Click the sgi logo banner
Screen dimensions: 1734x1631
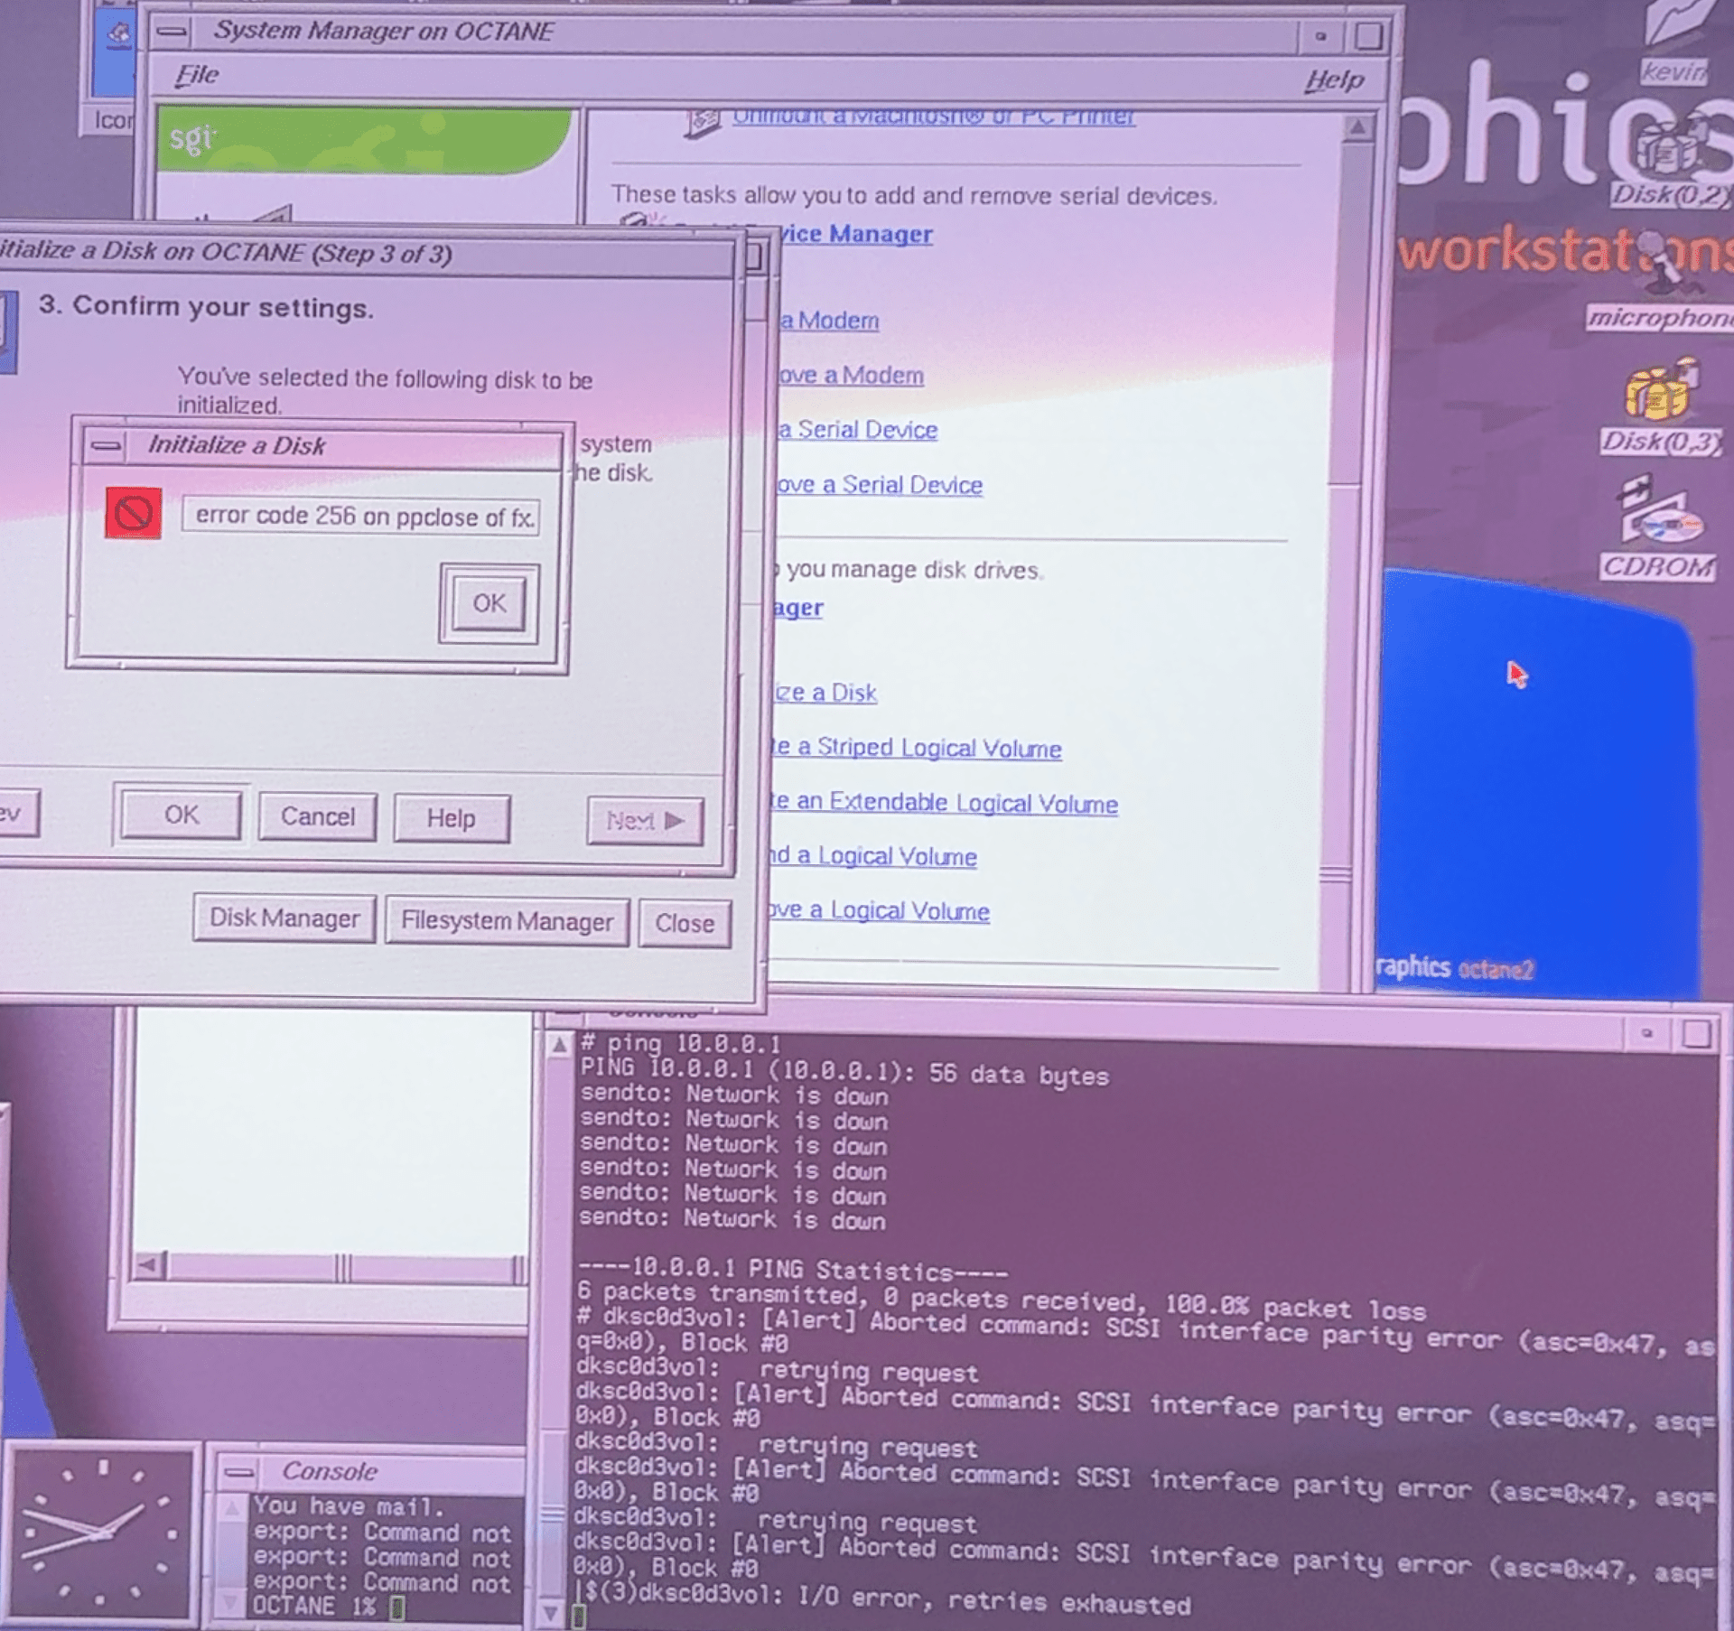point(365,140)
